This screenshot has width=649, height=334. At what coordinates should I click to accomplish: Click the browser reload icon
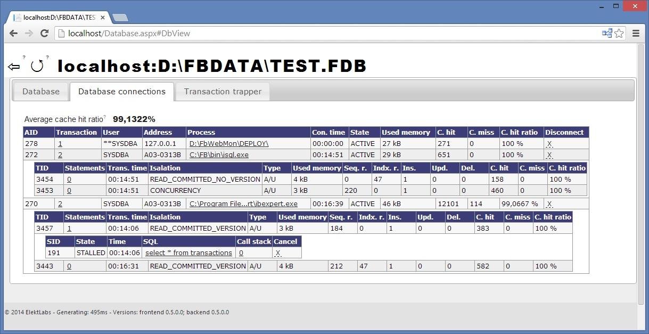pyautogui.click(x=45, y=33)
